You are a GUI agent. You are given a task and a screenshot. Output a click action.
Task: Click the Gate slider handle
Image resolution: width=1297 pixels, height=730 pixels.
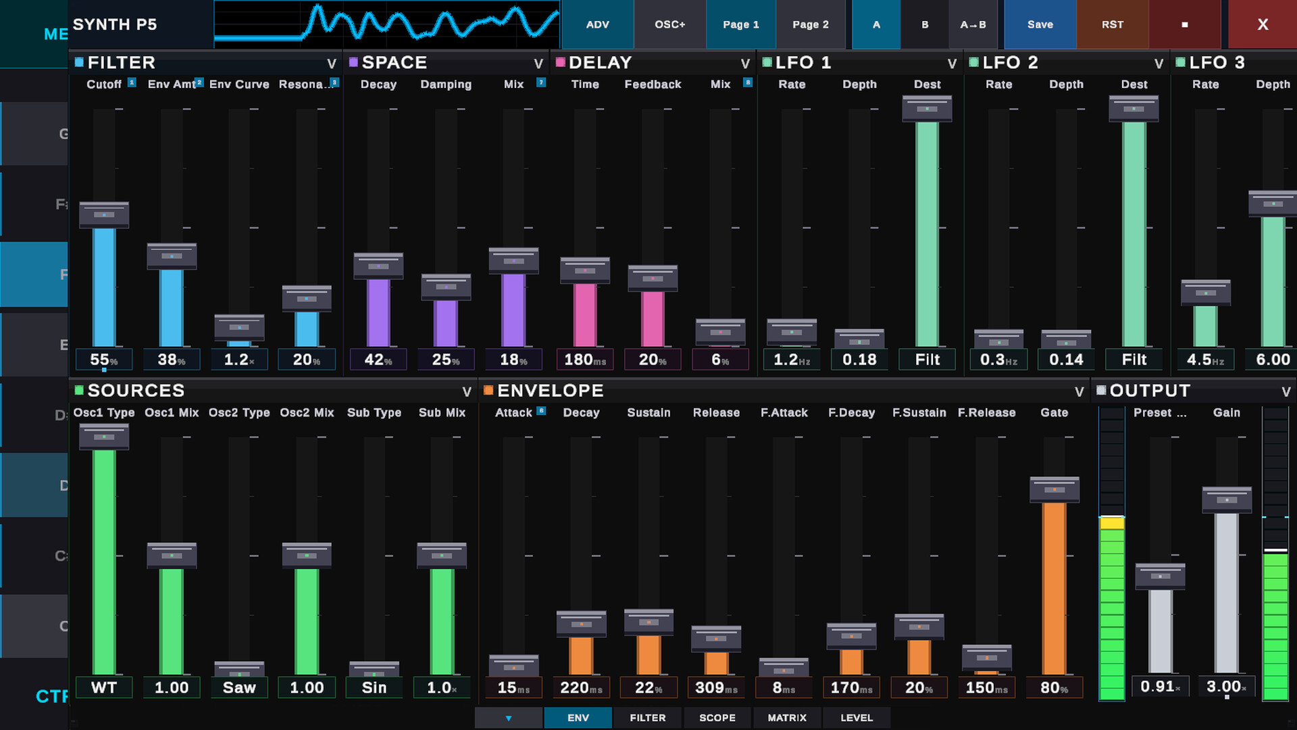coord(1054,489)
